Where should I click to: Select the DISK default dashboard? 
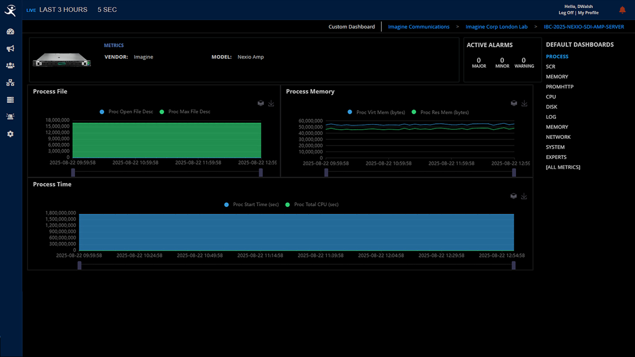[552, 107]
